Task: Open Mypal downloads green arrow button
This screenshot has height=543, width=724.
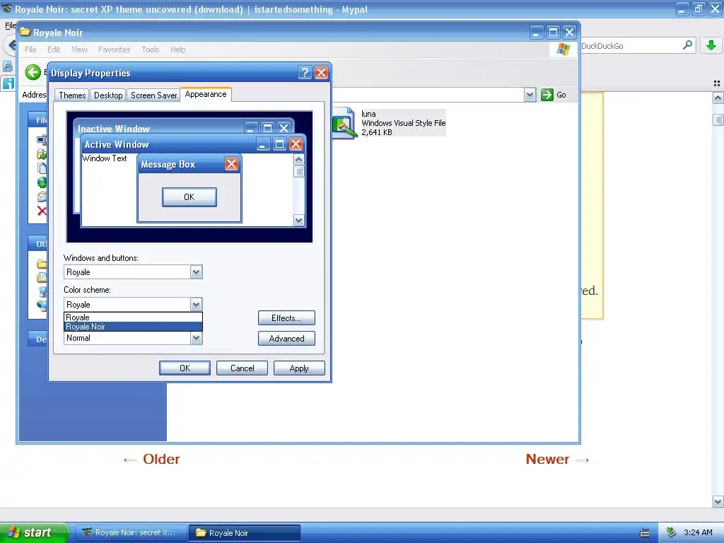Action: pos(711,45)
